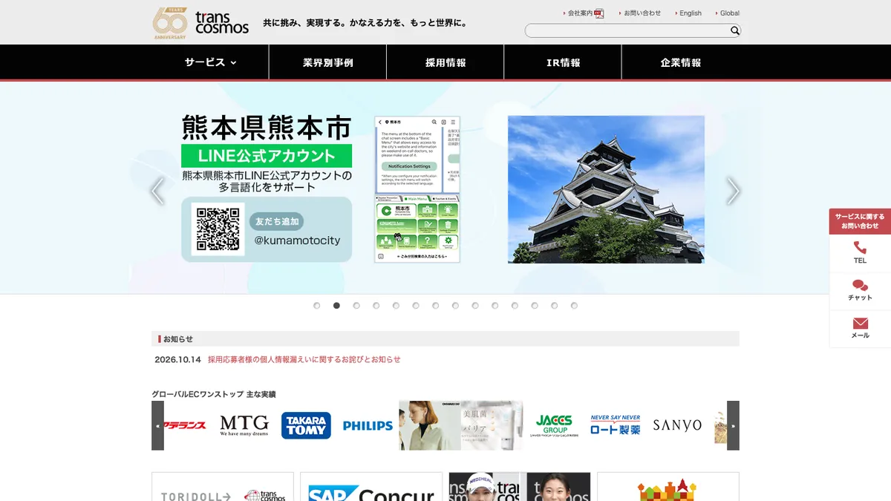
Task: Select the first hero carousel dot
Action: 317,305
